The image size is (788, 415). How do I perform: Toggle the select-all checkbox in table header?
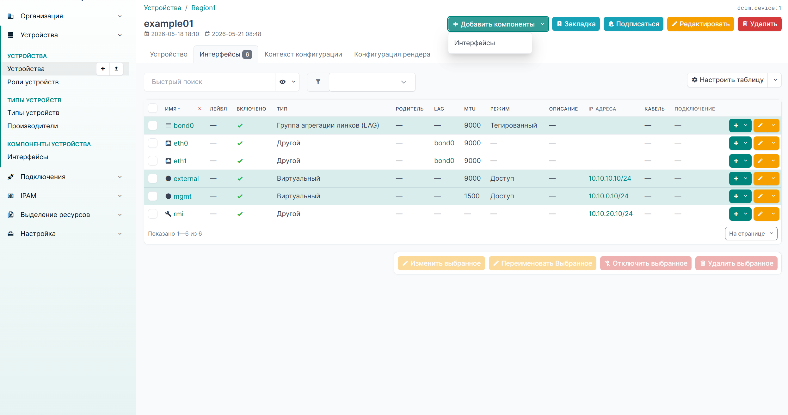[x=153, y=108]
